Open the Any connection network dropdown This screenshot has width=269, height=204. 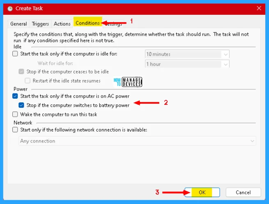tap(137, 141)
